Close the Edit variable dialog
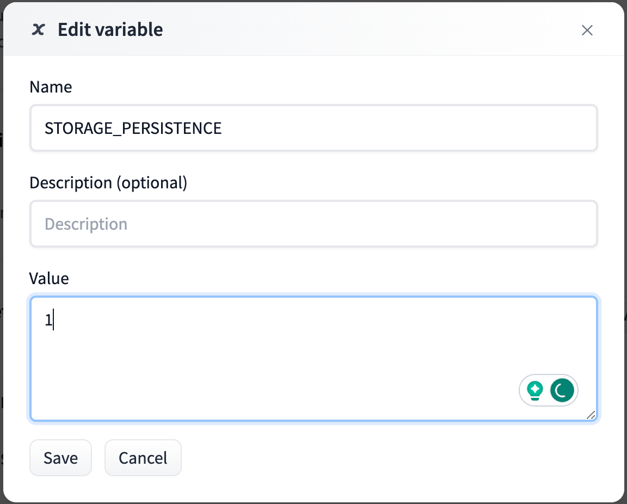This screenshot has height=504, width=627. (x=587, y=30)
